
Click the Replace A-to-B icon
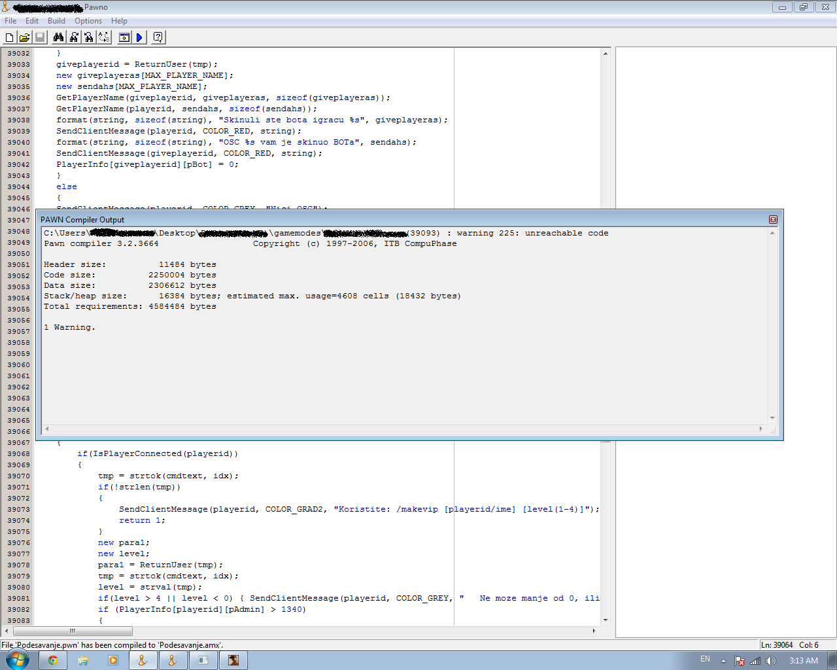pos(104,37)
